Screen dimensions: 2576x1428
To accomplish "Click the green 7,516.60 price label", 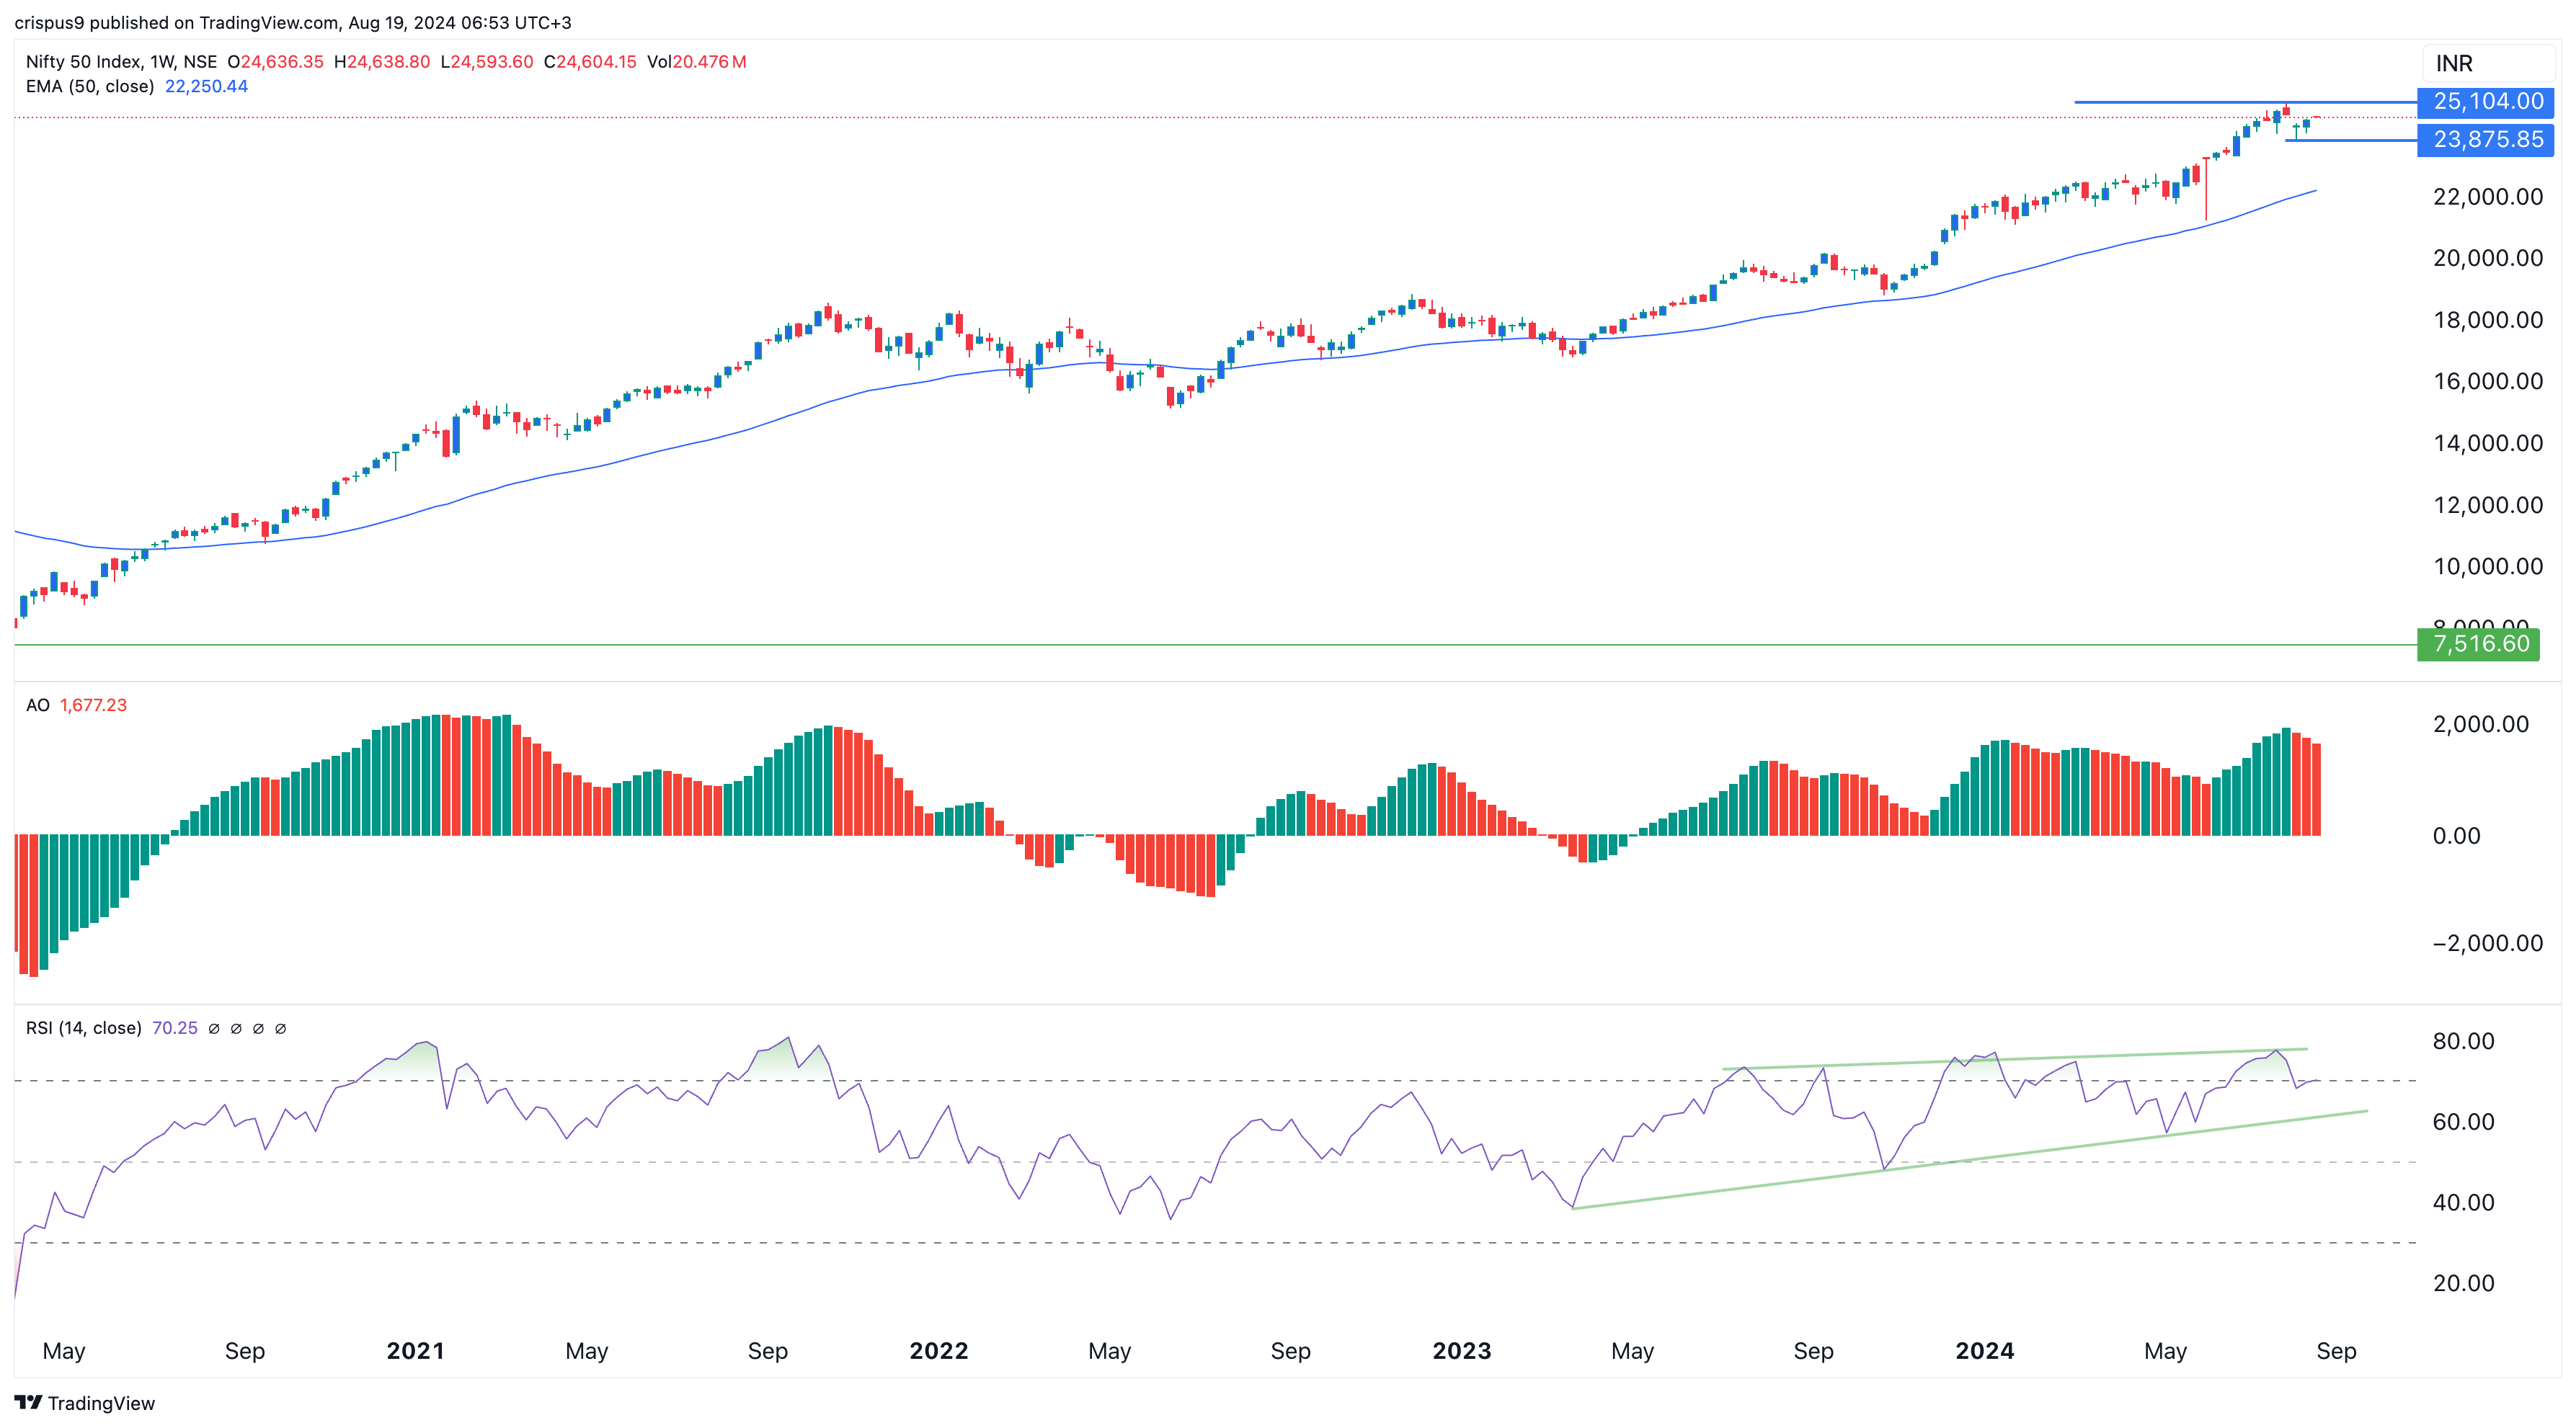I will click(x=2479, y=643).
